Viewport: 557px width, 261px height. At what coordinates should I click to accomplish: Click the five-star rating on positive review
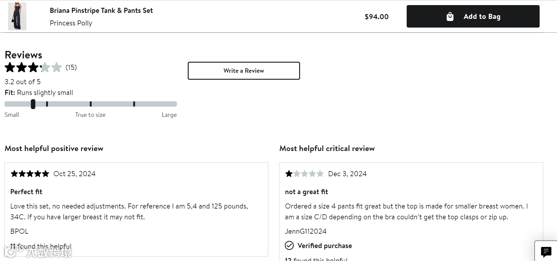coord(30,174)
